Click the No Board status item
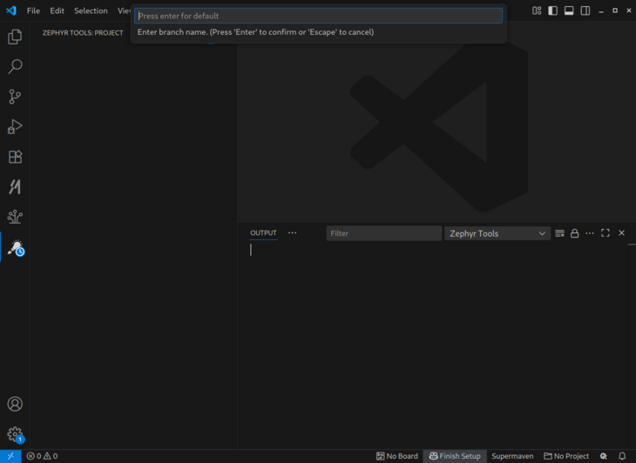The height and width of the screenshot is (463, 636). 396,456
